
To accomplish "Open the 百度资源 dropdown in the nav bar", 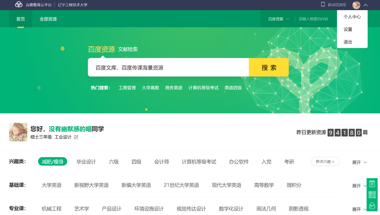I will 279,19.
